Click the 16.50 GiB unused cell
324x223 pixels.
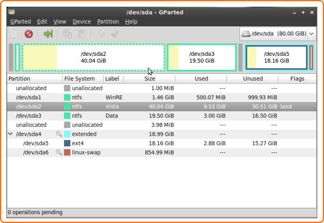coord(264,116)
